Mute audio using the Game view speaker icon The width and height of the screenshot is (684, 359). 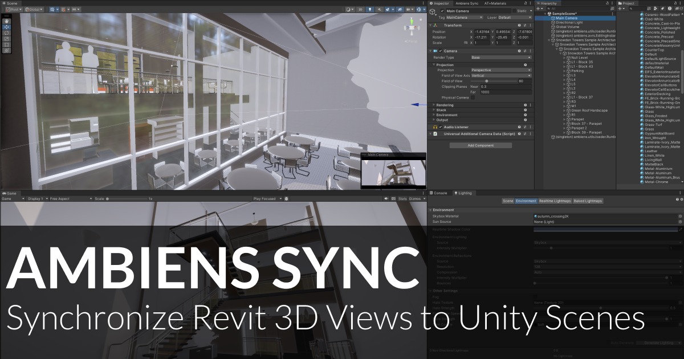tap(385, 197)
